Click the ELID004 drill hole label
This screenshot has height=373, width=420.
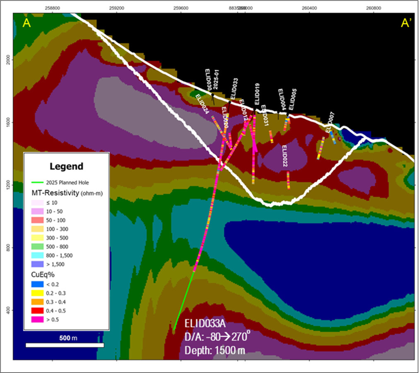pos(282,100)
